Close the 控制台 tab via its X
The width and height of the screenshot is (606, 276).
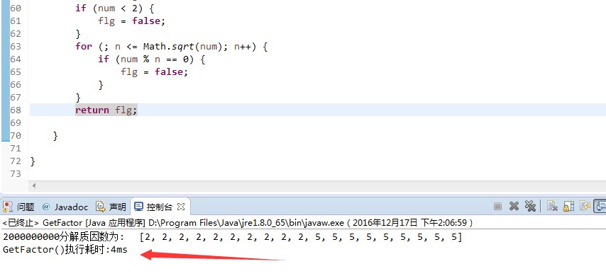pos(180,207)
